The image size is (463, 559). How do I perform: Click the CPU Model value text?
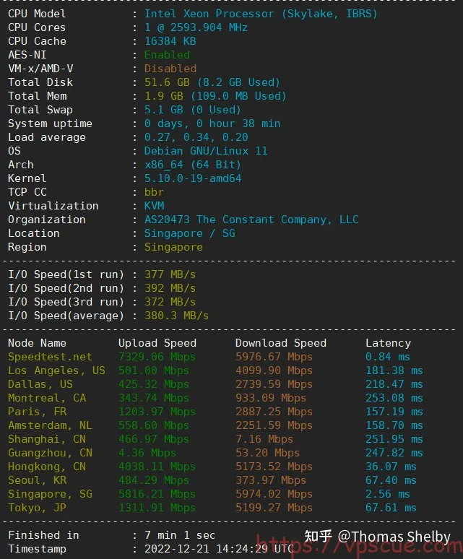(261, 14)
